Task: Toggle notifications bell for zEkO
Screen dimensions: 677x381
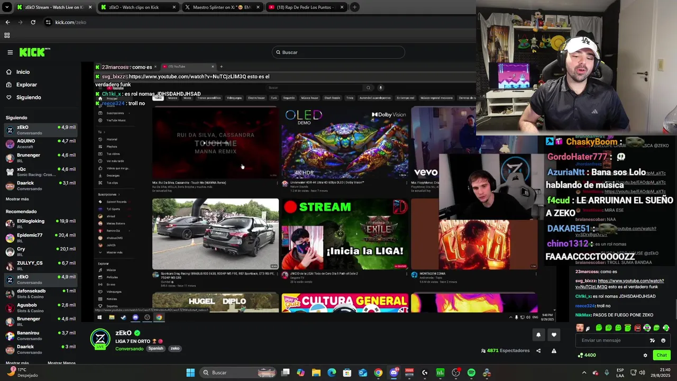Action: tap(538, 334)
